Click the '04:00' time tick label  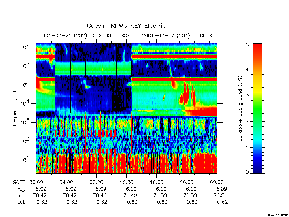66,182
